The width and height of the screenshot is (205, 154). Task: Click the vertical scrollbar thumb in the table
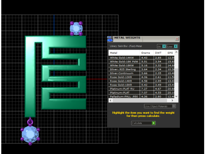point(176,75)
